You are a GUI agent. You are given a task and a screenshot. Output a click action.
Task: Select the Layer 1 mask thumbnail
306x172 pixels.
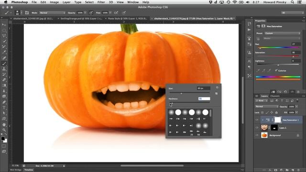[x=274, y=128]
